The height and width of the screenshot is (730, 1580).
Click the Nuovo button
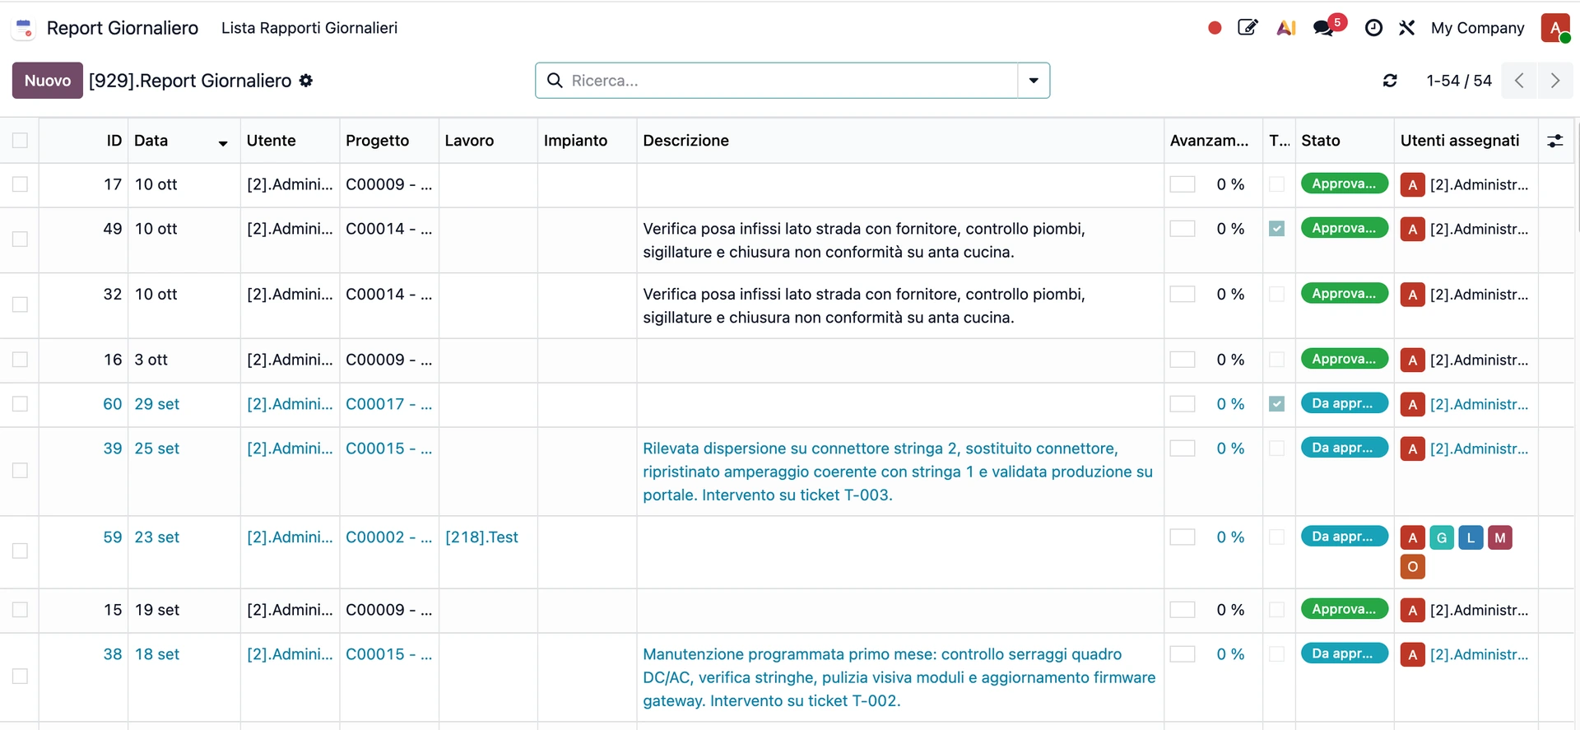pyautogui.click(x=48, y=81)
